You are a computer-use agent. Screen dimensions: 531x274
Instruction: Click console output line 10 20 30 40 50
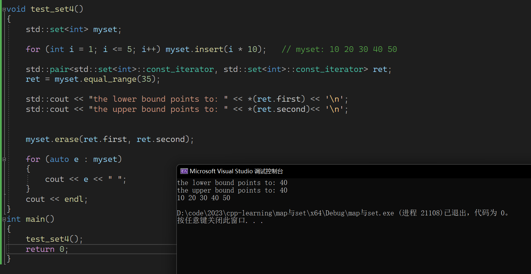[204, 198]
